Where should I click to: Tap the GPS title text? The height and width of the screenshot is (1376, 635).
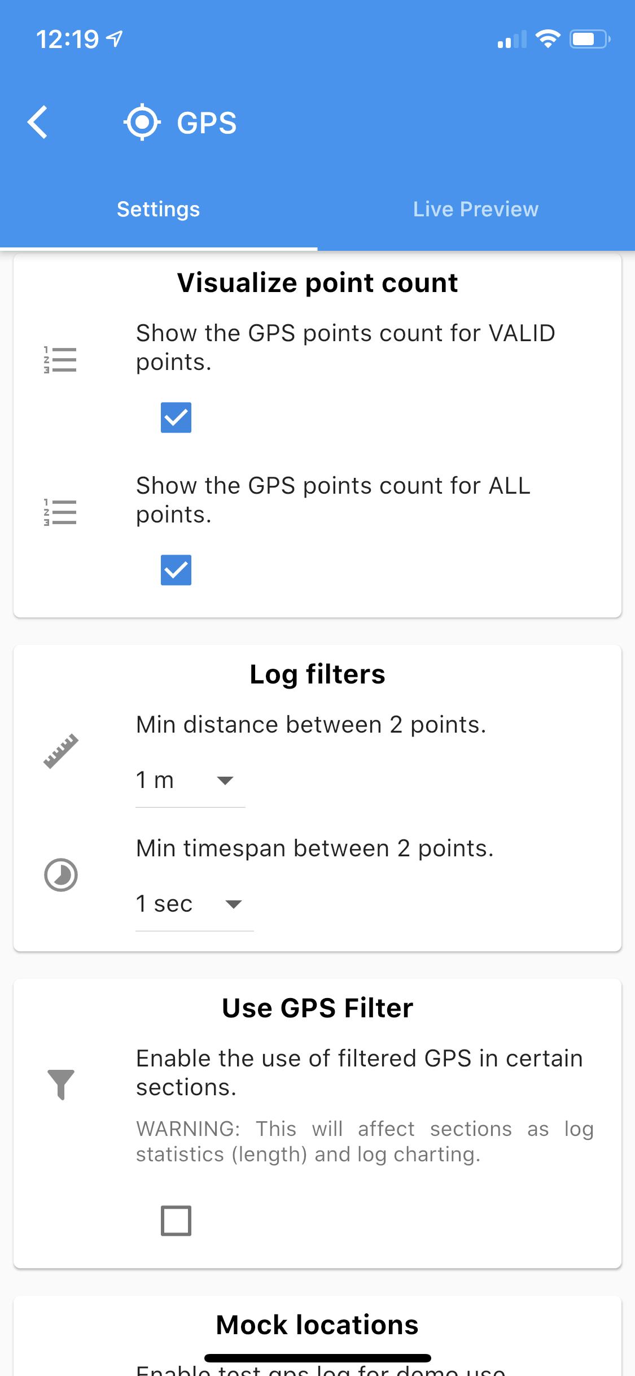[207, 123]
